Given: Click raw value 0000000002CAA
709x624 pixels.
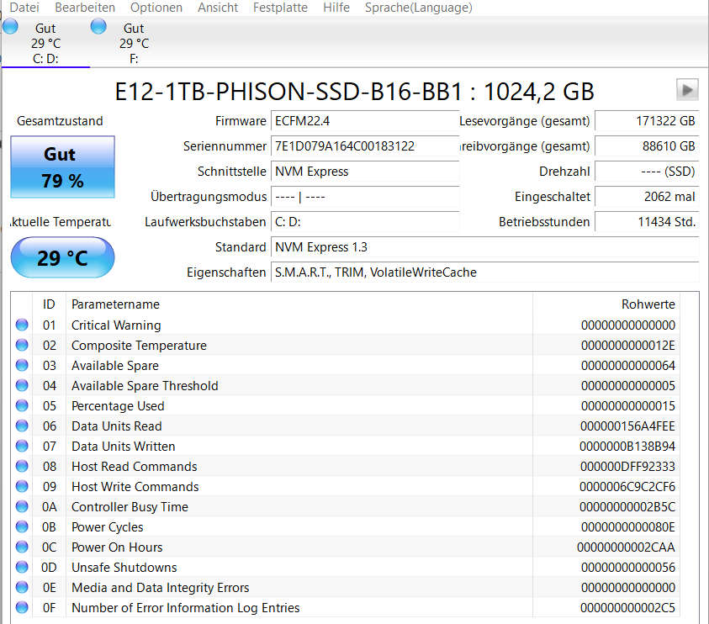Looking at the screenshot, I should click(626, 547).
